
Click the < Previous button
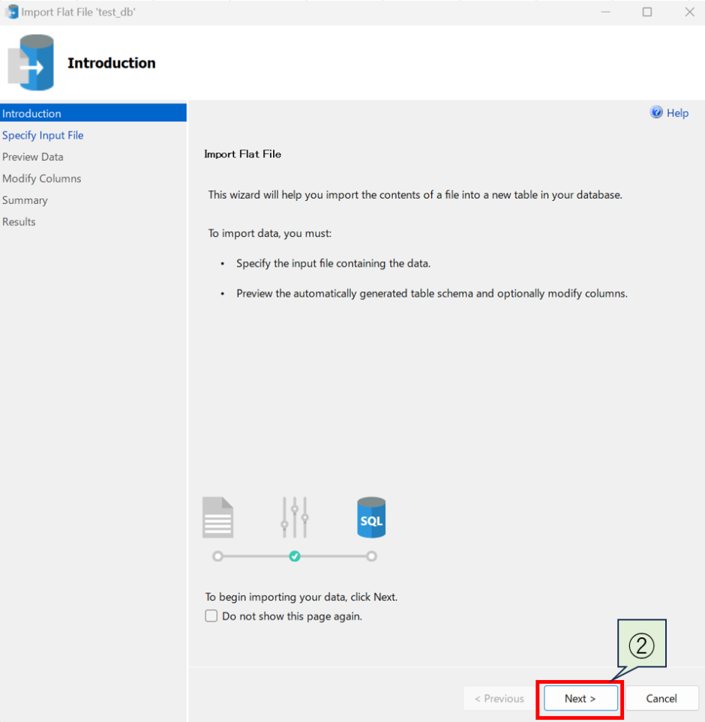499,698
